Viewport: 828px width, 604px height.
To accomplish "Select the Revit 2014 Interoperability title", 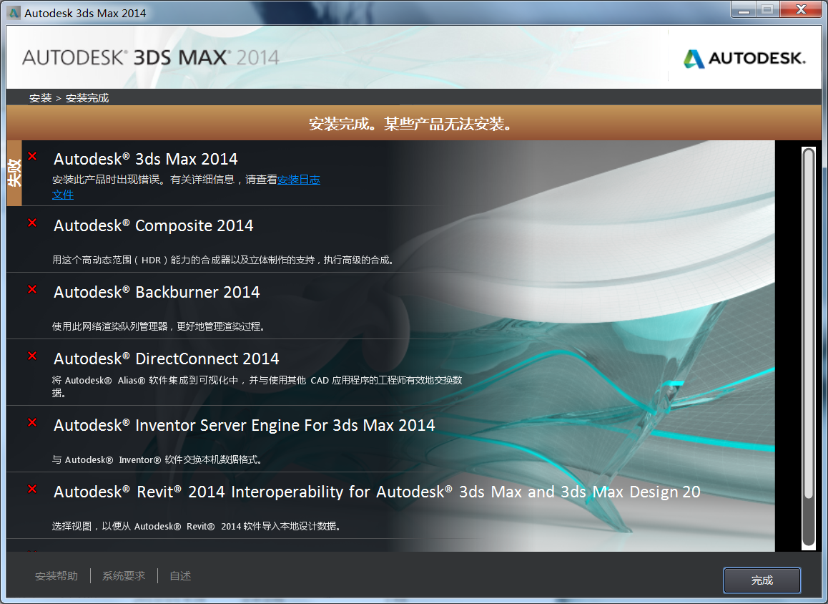I will pos(377,492).
